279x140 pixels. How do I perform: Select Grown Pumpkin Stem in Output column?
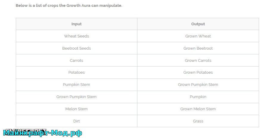click(x=198, y=85)
